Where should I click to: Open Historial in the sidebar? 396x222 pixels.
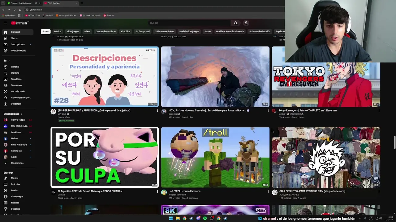[x=18, y=67]
